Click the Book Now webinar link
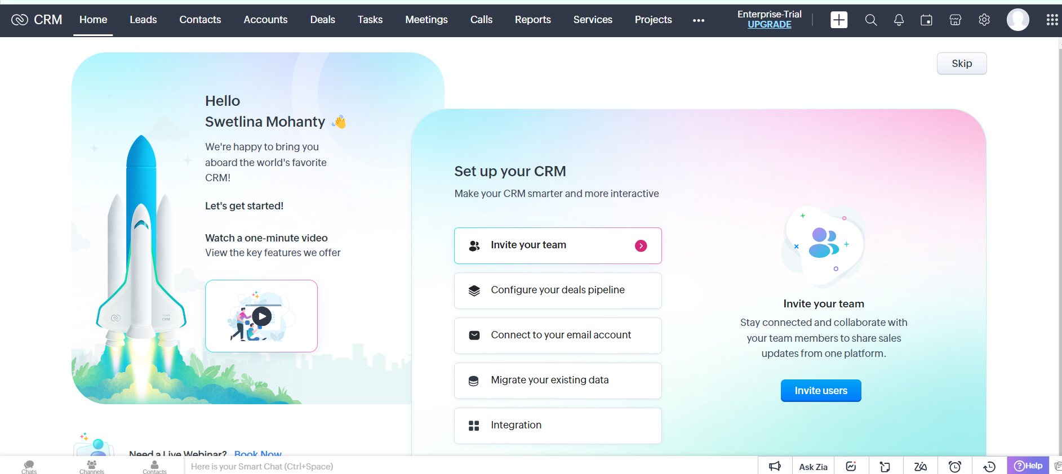1062x474 pixels. click(x=257, y=453)
